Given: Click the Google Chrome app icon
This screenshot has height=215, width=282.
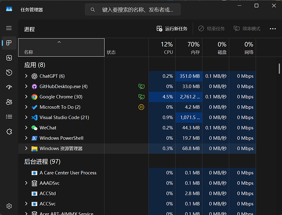Looking at the screenshot, I should click(34, 97).
